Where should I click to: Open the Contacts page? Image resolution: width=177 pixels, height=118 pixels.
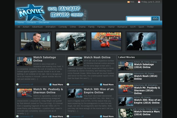tap(31, 22)
